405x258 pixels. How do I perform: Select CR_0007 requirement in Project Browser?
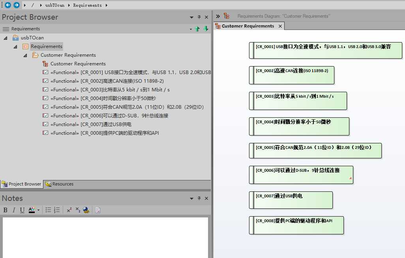(91, 124)
